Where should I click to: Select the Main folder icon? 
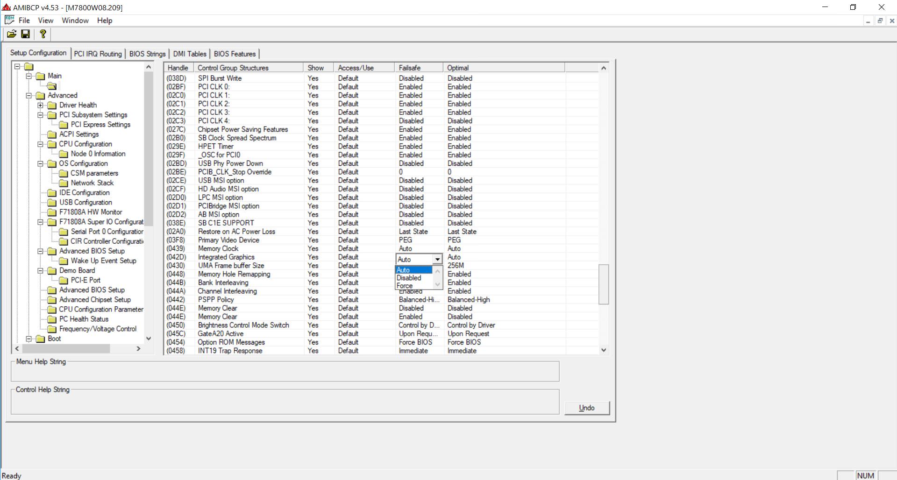point(41,76)
